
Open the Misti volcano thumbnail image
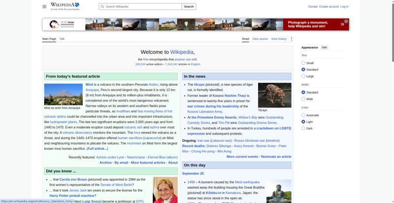click(64, 94)
